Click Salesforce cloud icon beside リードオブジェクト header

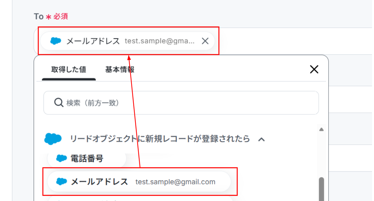[x=53, y=139]
